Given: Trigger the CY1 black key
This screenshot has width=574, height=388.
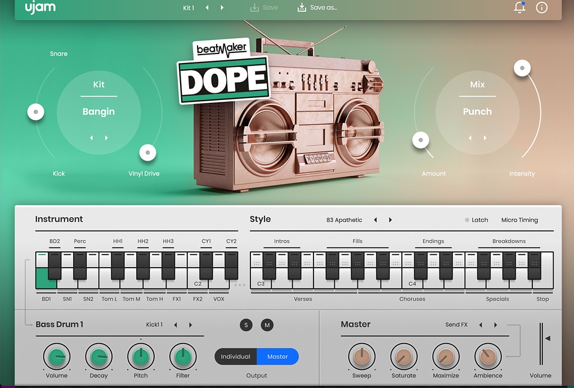Looking at the screenshot, I should click(x=206, y=265).
